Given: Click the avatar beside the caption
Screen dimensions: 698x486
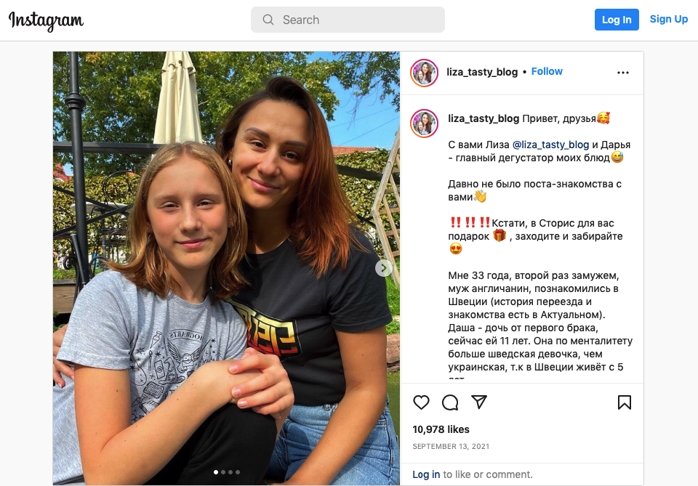Looking at the screenshot, I should coord(424,123).
